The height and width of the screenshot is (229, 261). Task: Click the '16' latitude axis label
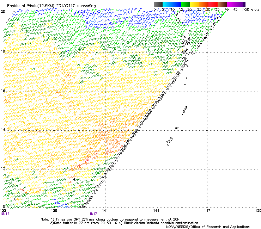click(3, 91)
